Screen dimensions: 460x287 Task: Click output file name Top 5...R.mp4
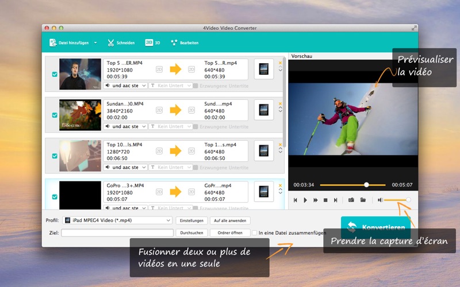click(220, 63)
